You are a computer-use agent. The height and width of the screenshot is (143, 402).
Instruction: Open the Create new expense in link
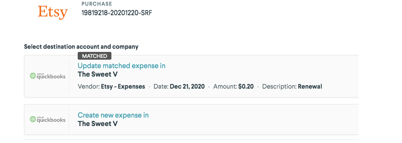pyautogui.click(x=113, y=115)
